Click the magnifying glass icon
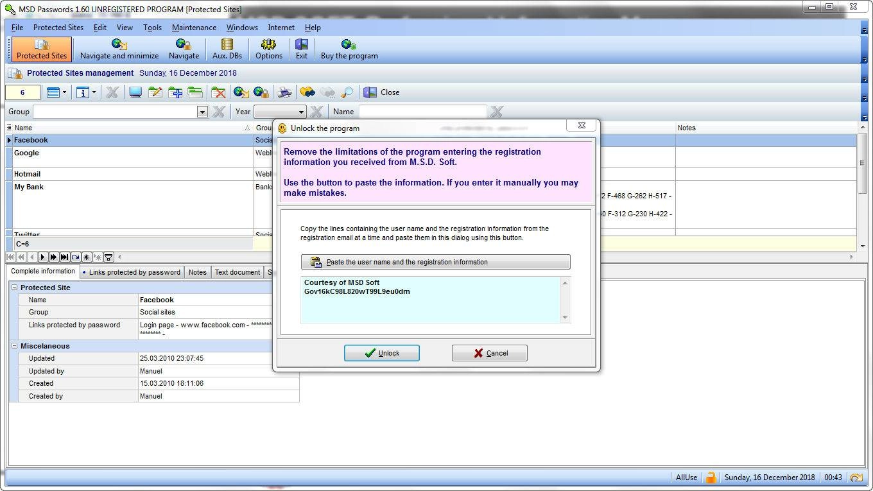Screen dimensions: 873x491 click(x=347, y=92)
